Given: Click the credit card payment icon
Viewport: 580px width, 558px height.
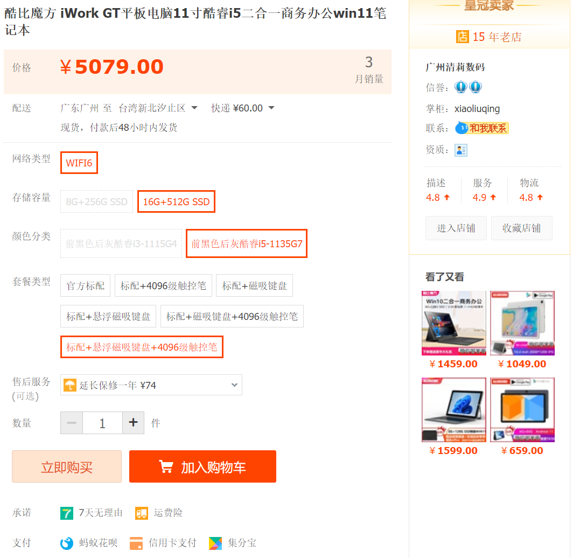Looking at the screenshot, I should tap(136, 543).
